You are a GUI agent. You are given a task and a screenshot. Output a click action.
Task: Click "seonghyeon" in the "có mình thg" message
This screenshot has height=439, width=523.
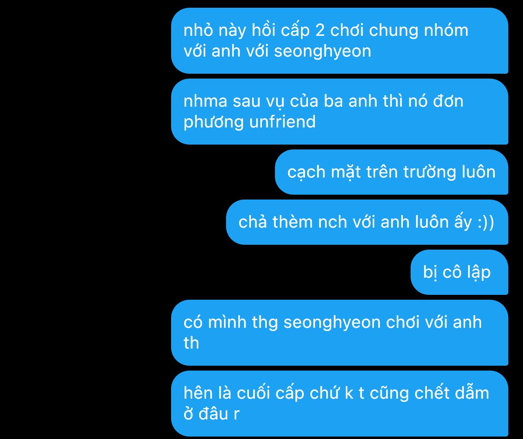coord(332,323)
